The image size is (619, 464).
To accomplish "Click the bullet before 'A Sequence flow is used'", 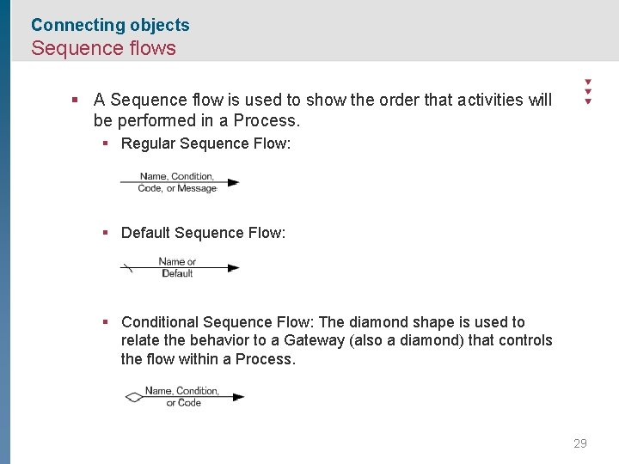I will (x=77, y=101).
